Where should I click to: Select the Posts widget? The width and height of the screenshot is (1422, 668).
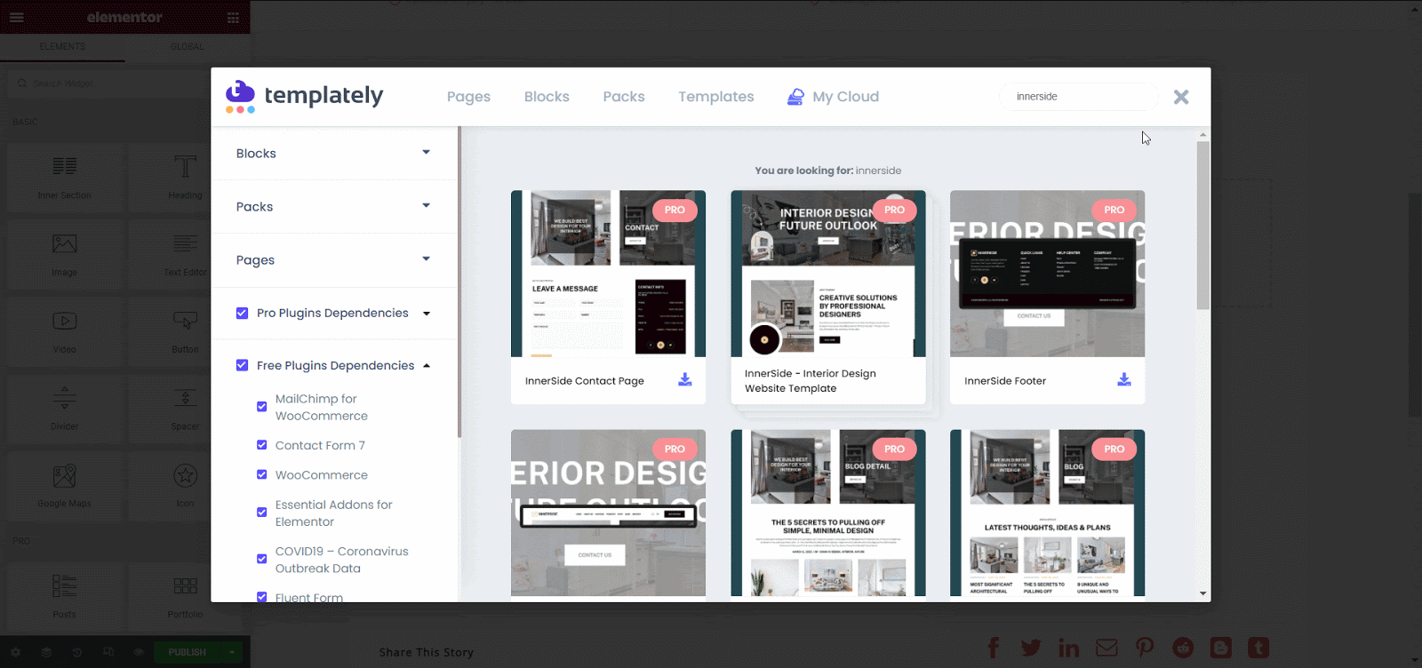64,596
